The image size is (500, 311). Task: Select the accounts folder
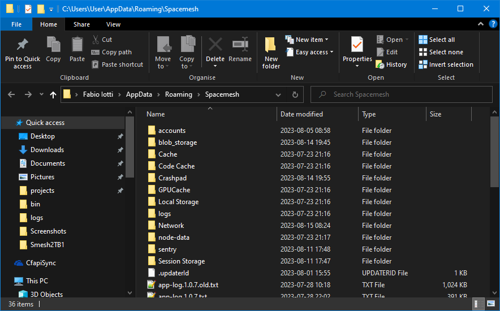pyautogui.click(x=172, y=131)
